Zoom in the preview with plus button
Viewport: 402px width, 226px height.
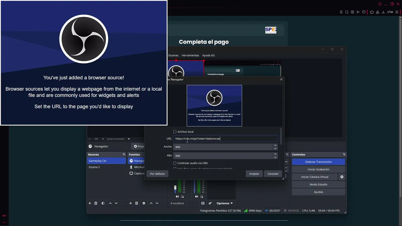point(102,139)
